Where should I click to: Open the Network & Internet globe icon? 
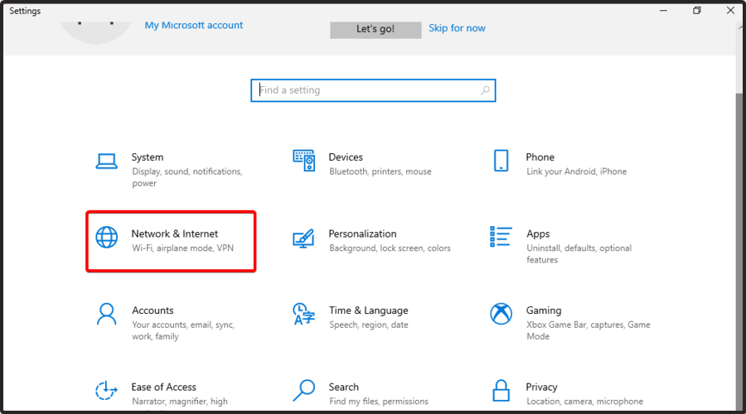tap(107, 237)
